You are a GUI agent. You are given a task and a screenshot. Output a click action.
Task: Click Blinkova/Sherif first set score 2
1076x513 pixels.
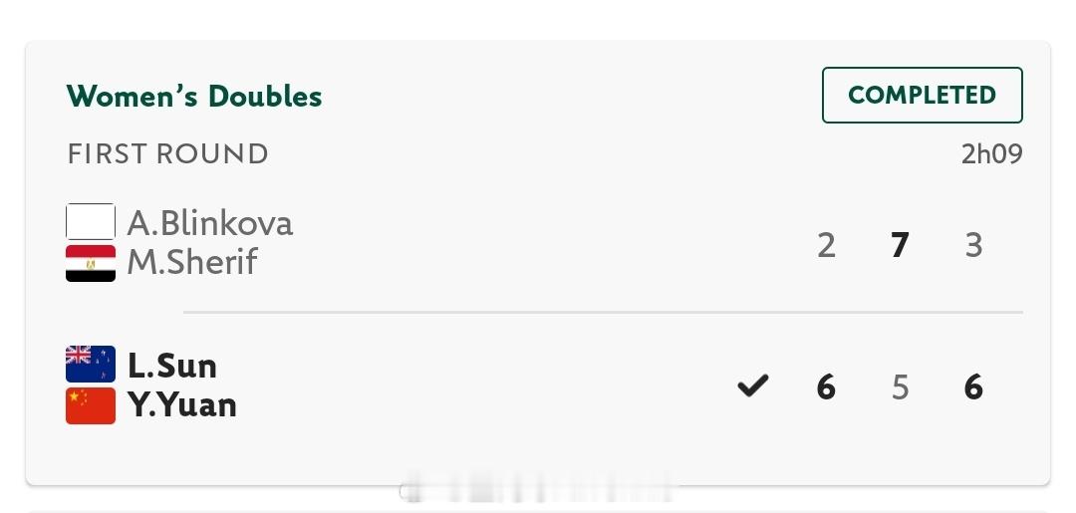tap(826, 245)
